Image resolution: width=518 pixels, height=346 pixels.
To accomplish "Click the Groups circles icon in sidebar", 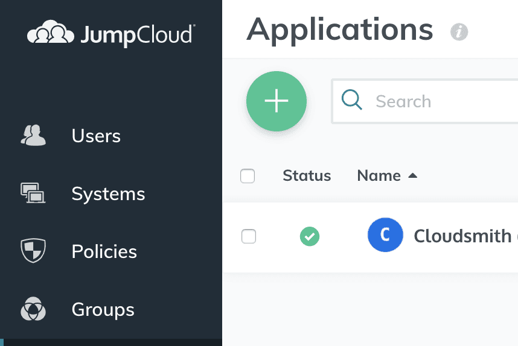I will pyautogui.click(x=33, y=309).
